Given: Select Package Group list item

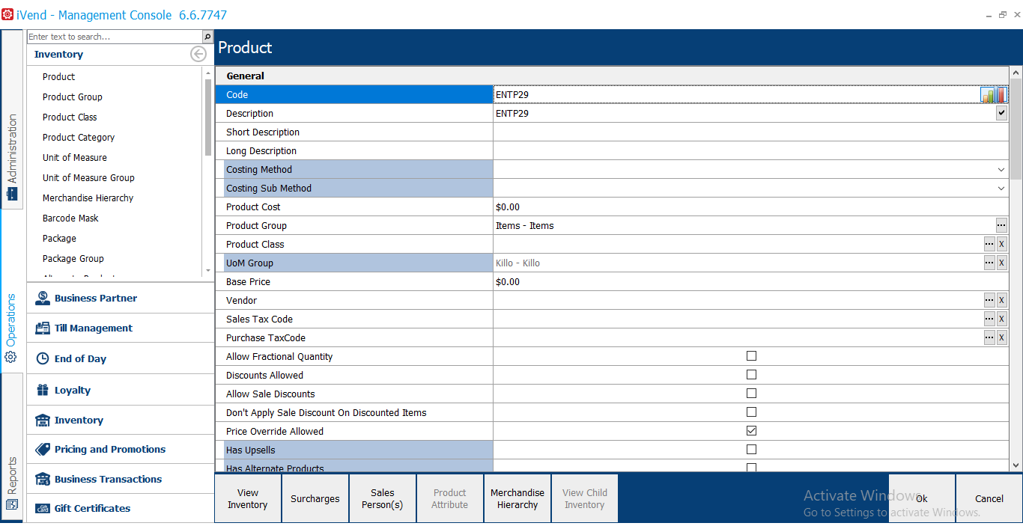Looking at the screenshot, I should click(x=73, y=258).
